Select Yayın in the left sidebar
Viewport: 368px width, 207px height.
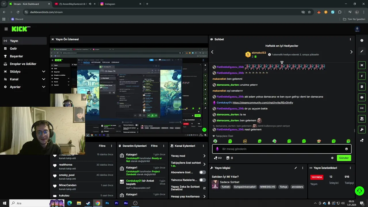pos(24,41)
